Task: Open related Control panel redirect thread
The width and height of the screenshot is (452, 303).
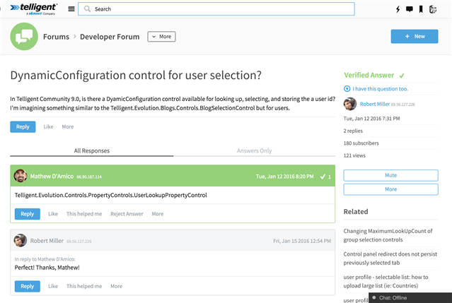Action: (x=390, y=259)
